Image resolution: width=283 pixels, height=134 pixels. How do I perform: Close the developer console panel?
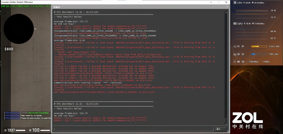pos(228,7)
